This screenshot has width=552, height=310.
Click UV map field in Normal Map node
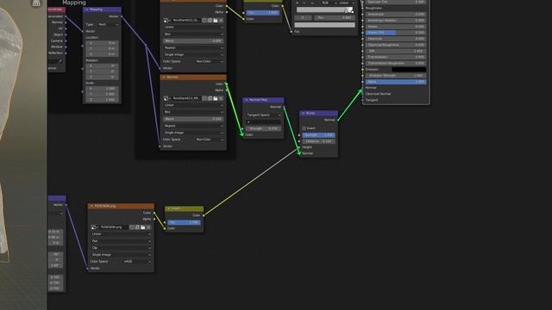pyautogui.click(x=263, y=121)
